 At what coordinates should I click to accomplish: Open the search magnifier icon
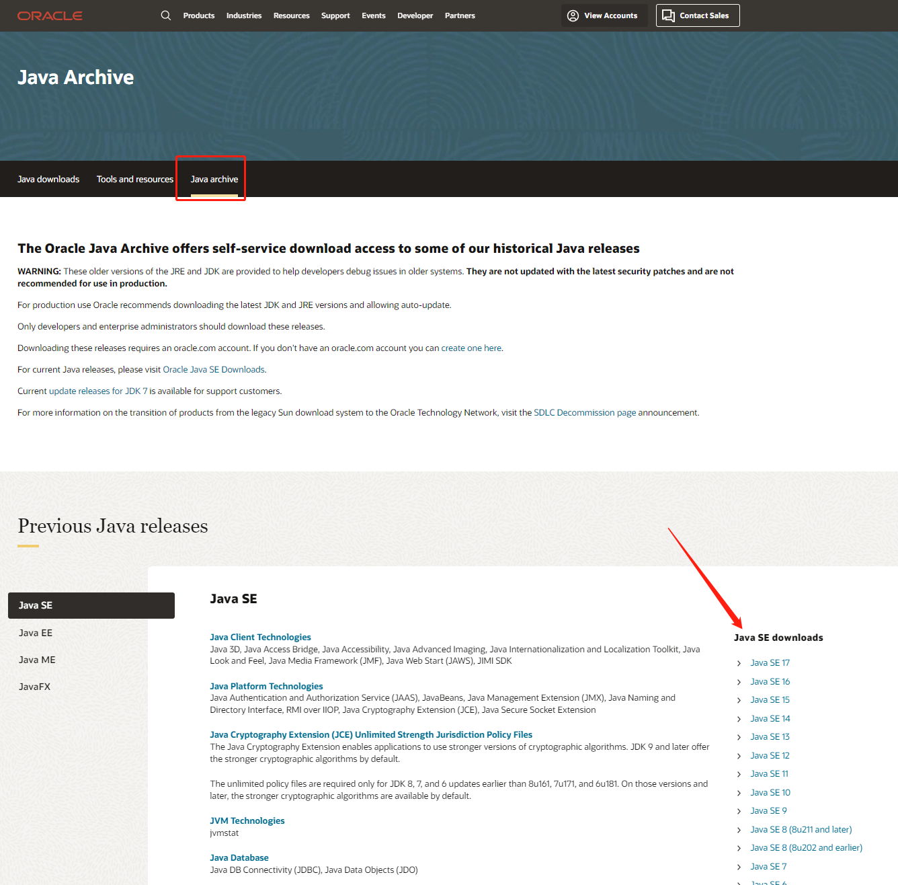click(166, 15)
